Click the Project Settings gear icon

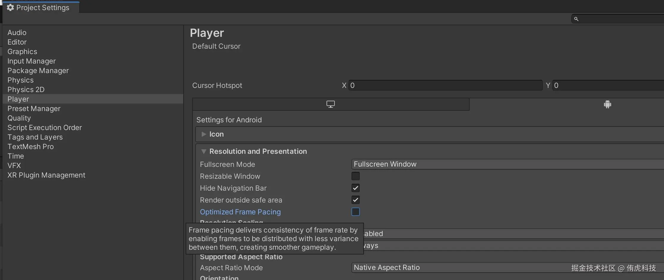[x=10, y=7]
